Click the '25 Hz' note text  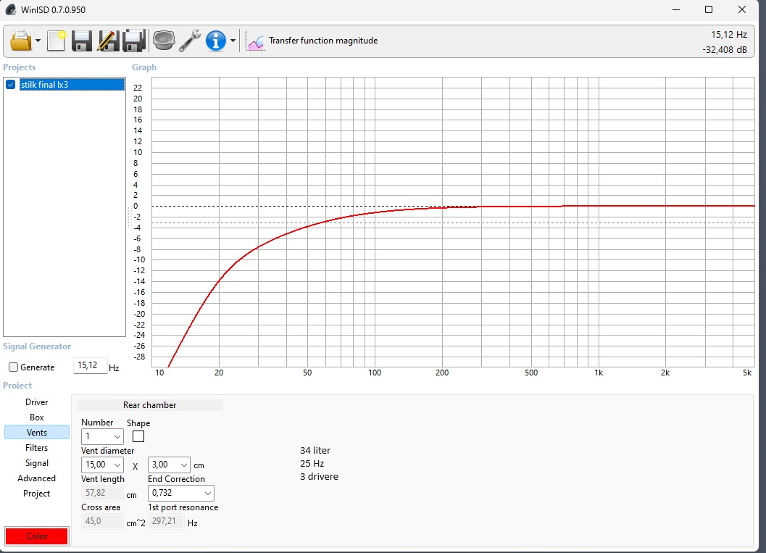click(x=312, y=464)
